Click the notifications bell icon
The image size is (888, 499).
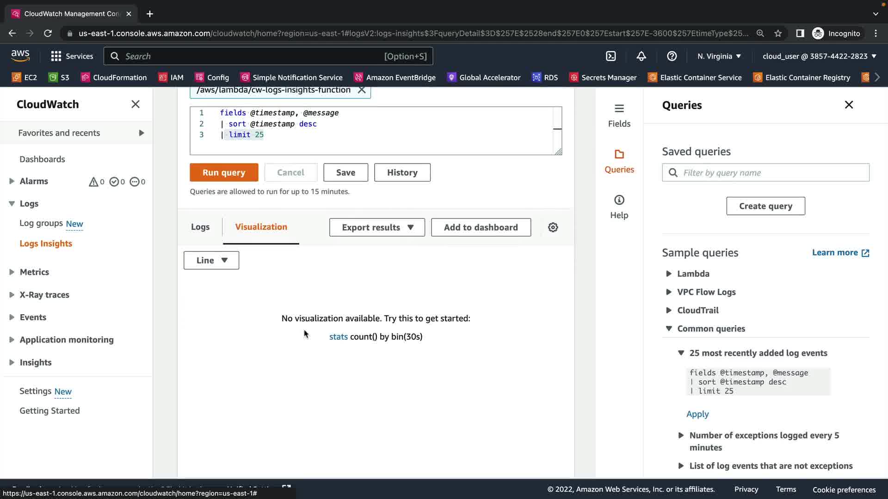641,56
